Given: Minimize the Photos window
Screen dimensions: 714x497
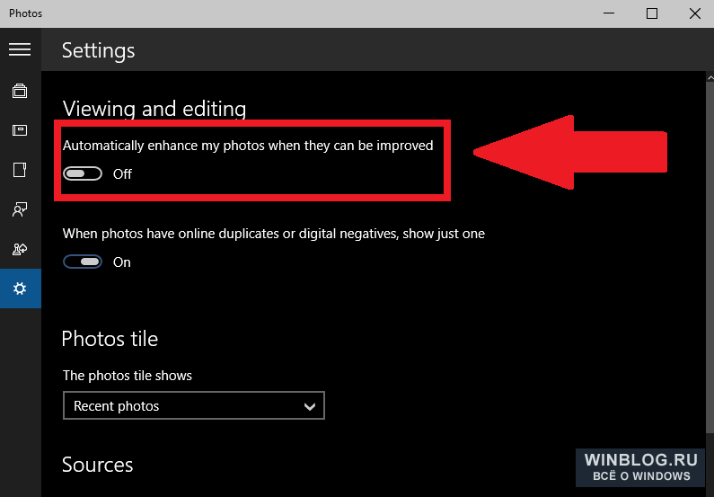Looking at the screenshot, I should tap(609, 13).
